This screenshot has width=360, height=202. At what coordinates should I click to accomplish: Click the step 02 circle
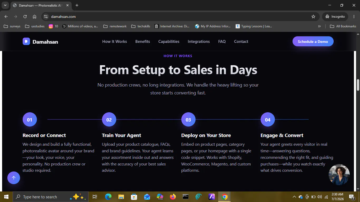(x=109, y=120)
